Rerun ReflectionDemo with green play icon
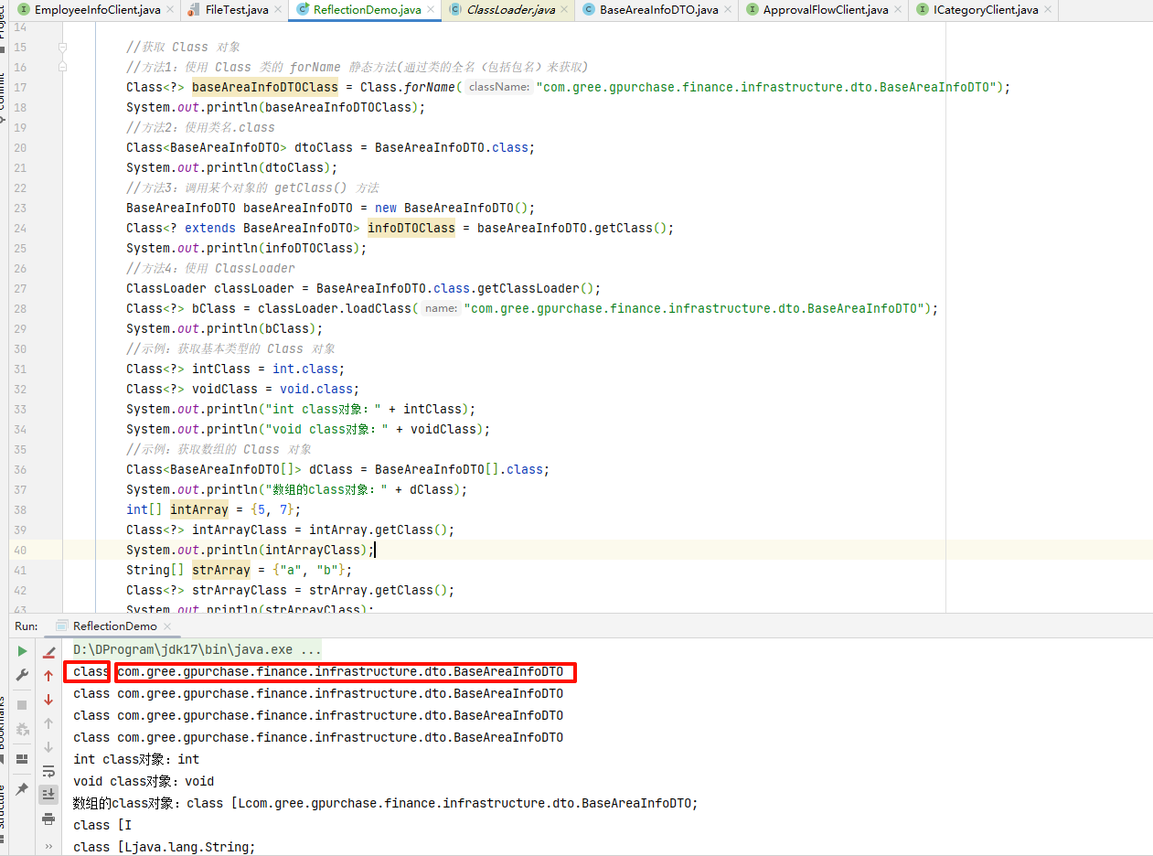This screenshot has width=1153, height=856. pyautogui.click(x=22, y=651)
